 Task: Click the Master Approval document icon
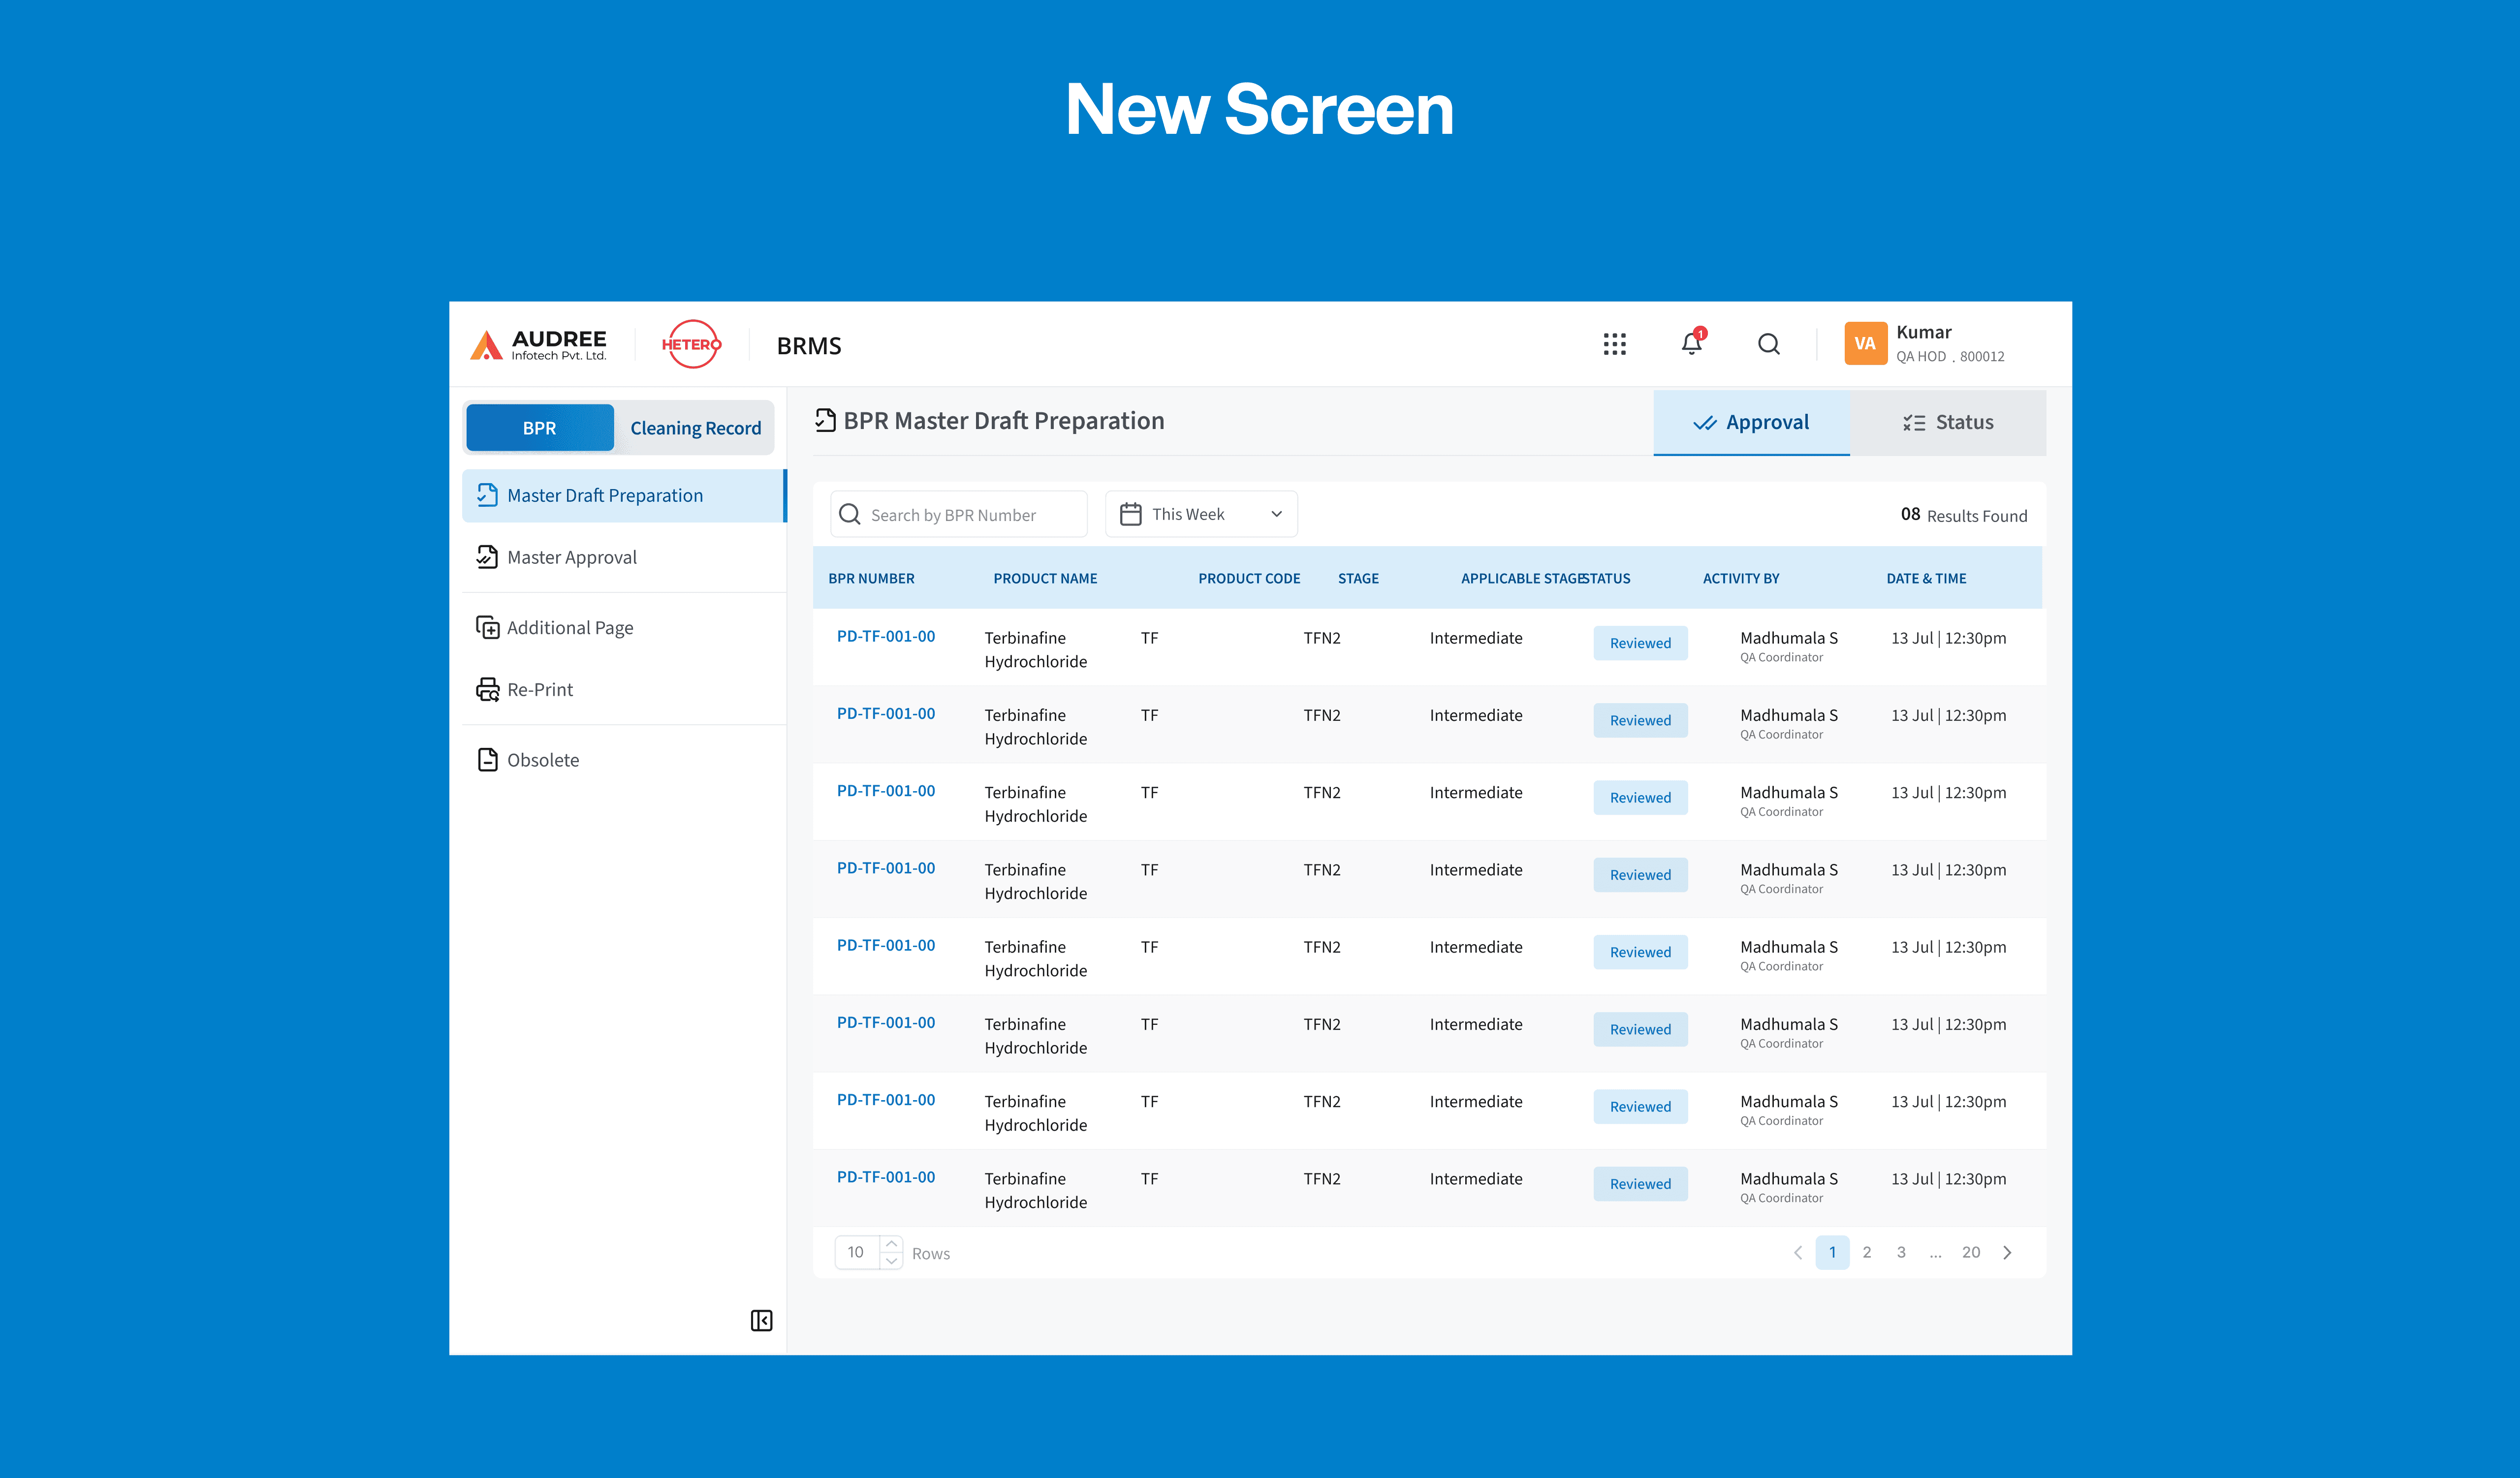tap(488, 556)
